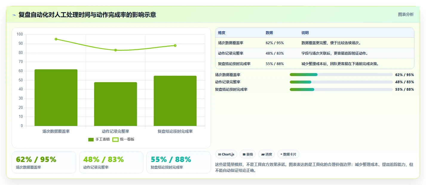
Task: Click x-axis label 动作记录完整率 under chart
Action: click(116, 131)
